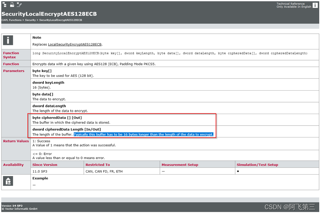Click 'The length of the data to encrypt.' text

click(x=60, y=111)
